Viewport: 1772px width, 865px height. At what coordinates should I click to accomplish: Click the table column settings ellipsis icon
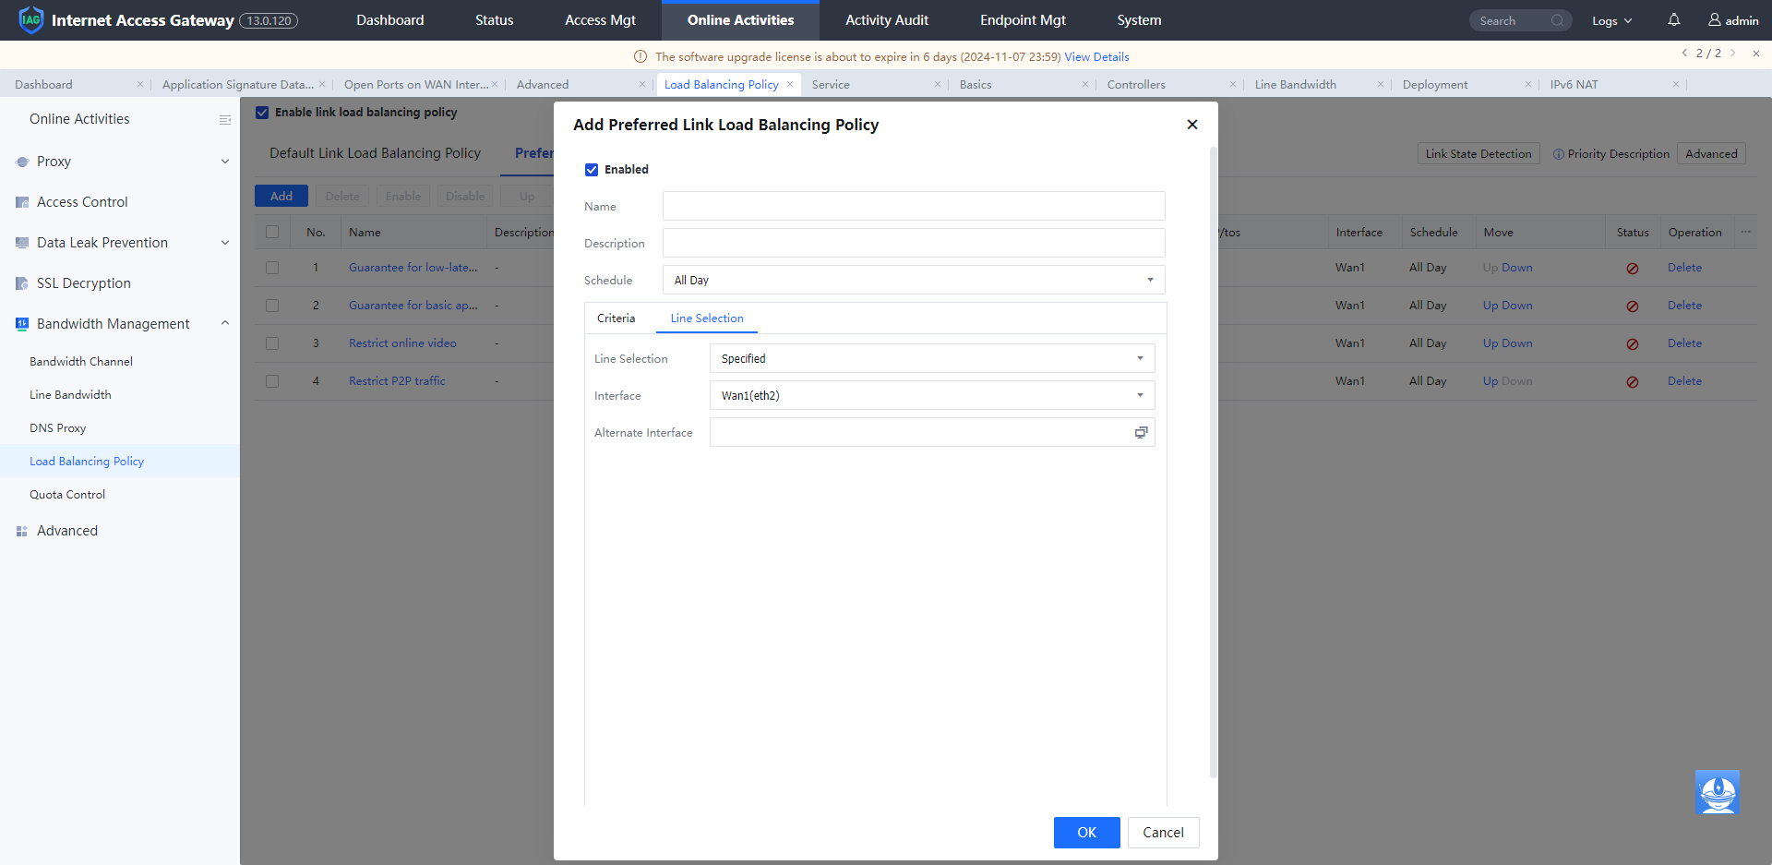coord(1745,233)
